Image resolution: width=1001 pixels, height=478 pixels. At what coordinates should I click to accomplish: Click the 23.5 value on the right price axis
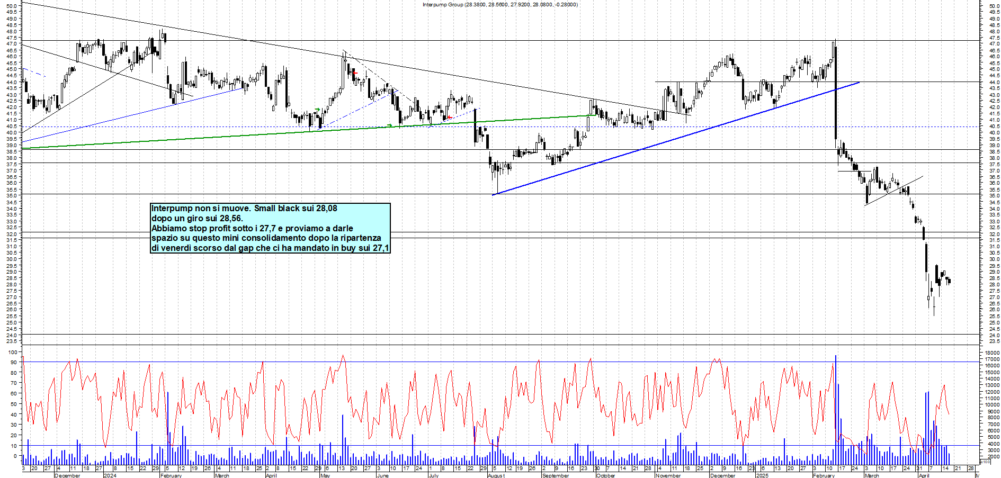(994, 341)
